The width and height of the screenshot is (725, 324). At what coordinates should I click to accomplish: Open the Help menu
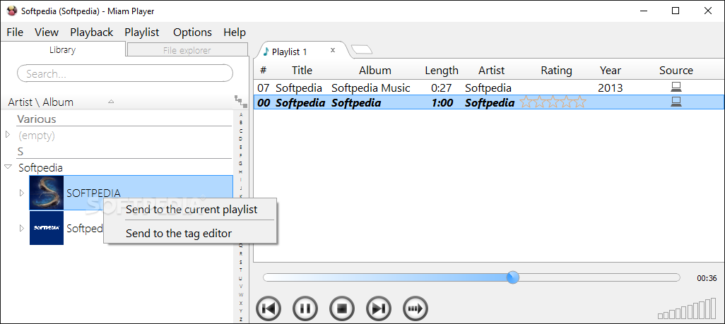[235, 32]
